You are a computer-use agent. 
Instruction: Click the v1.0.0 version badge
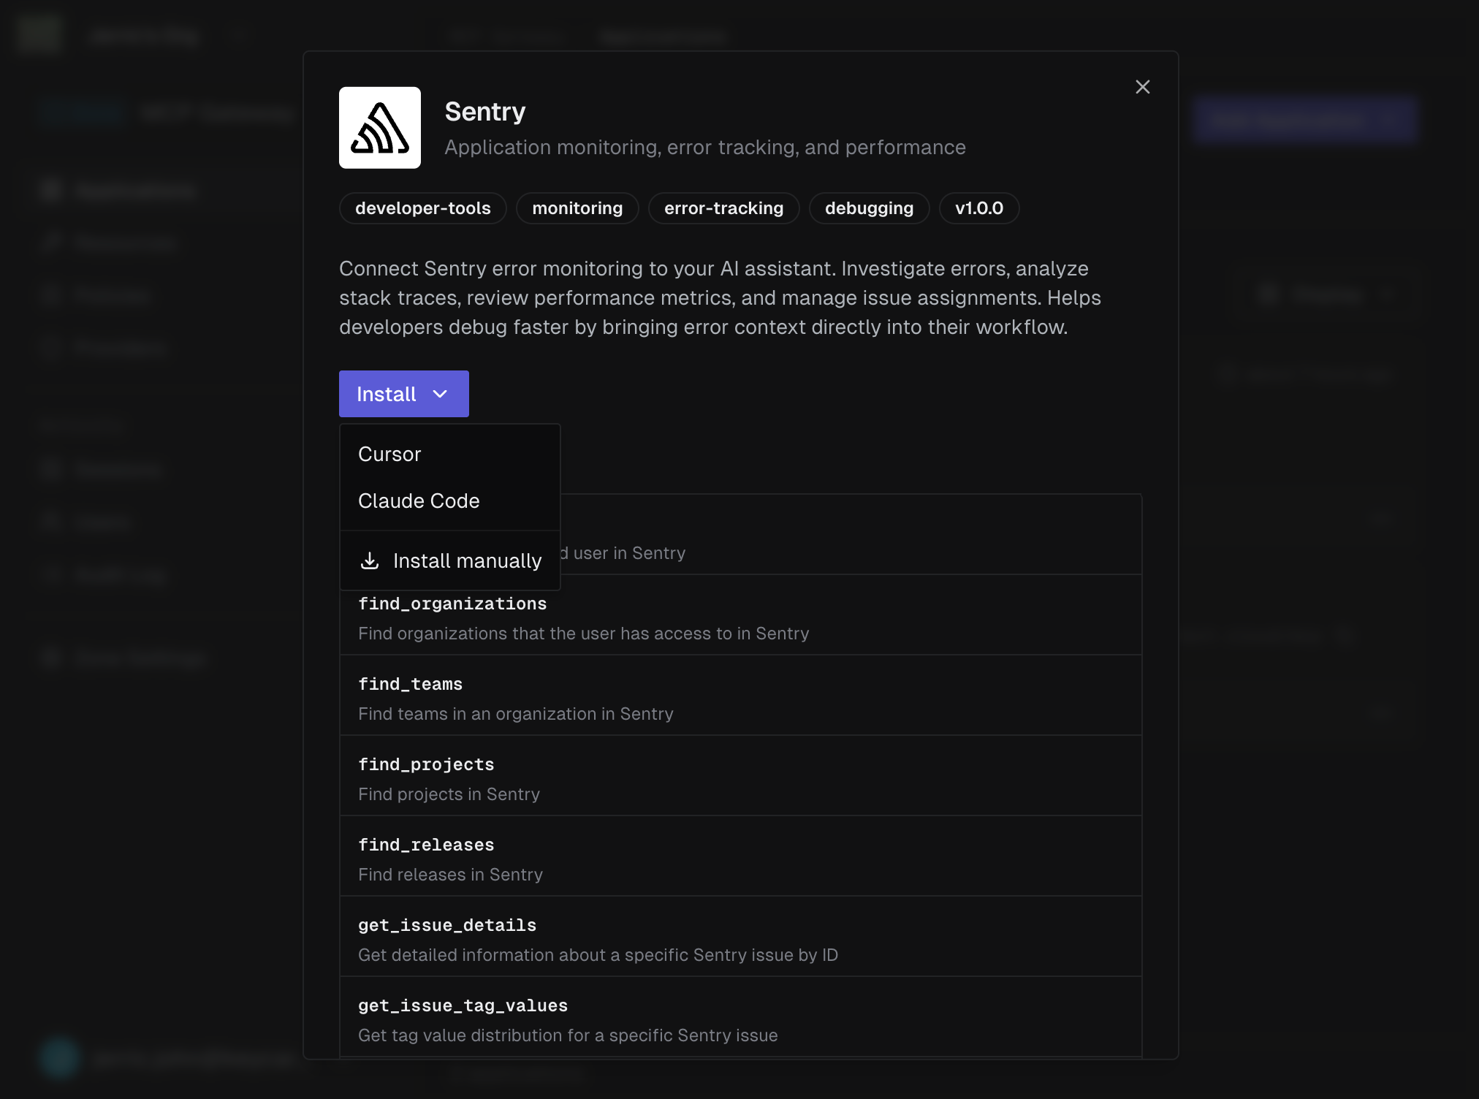pyautogui.click(x=978, y=208)
